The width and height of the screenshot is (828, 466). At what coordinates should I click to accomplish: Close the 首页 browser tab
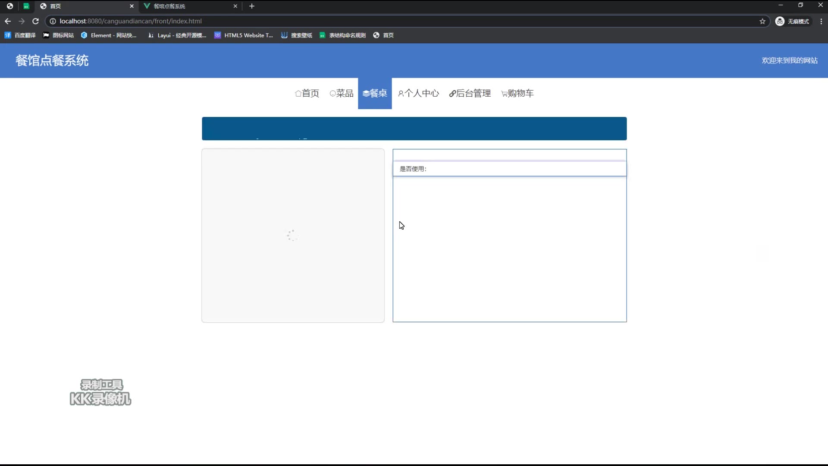(132, 6)
